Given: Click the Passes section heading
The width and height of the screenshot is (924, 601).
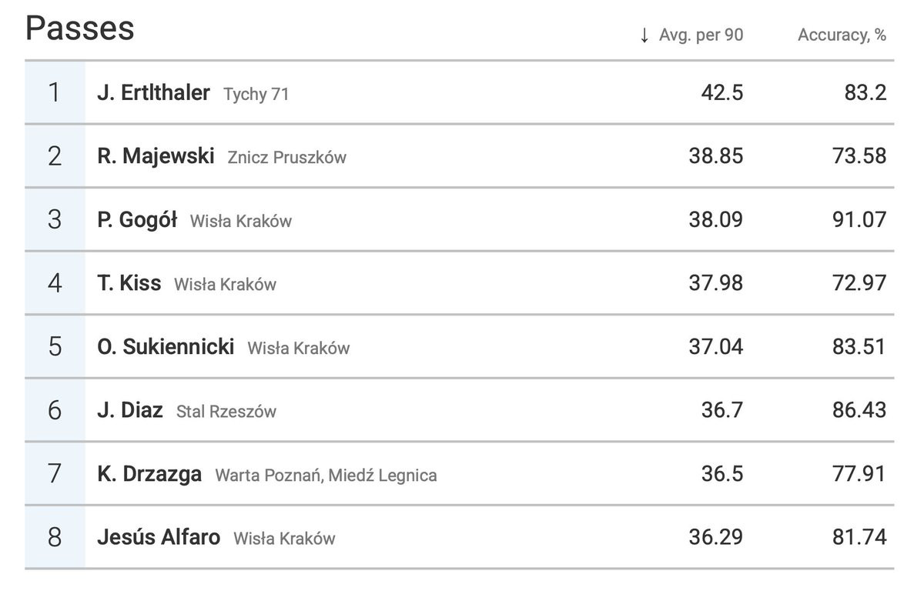Looking at the screenshot, I should click(x=80, y=29).
